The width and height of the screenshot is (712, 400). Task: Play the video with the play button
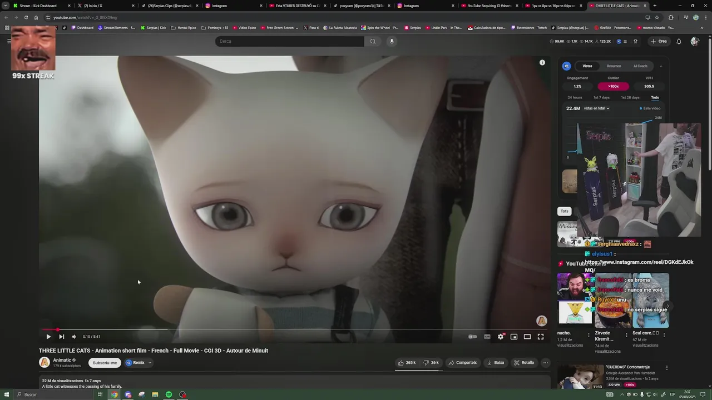(48, 337)
